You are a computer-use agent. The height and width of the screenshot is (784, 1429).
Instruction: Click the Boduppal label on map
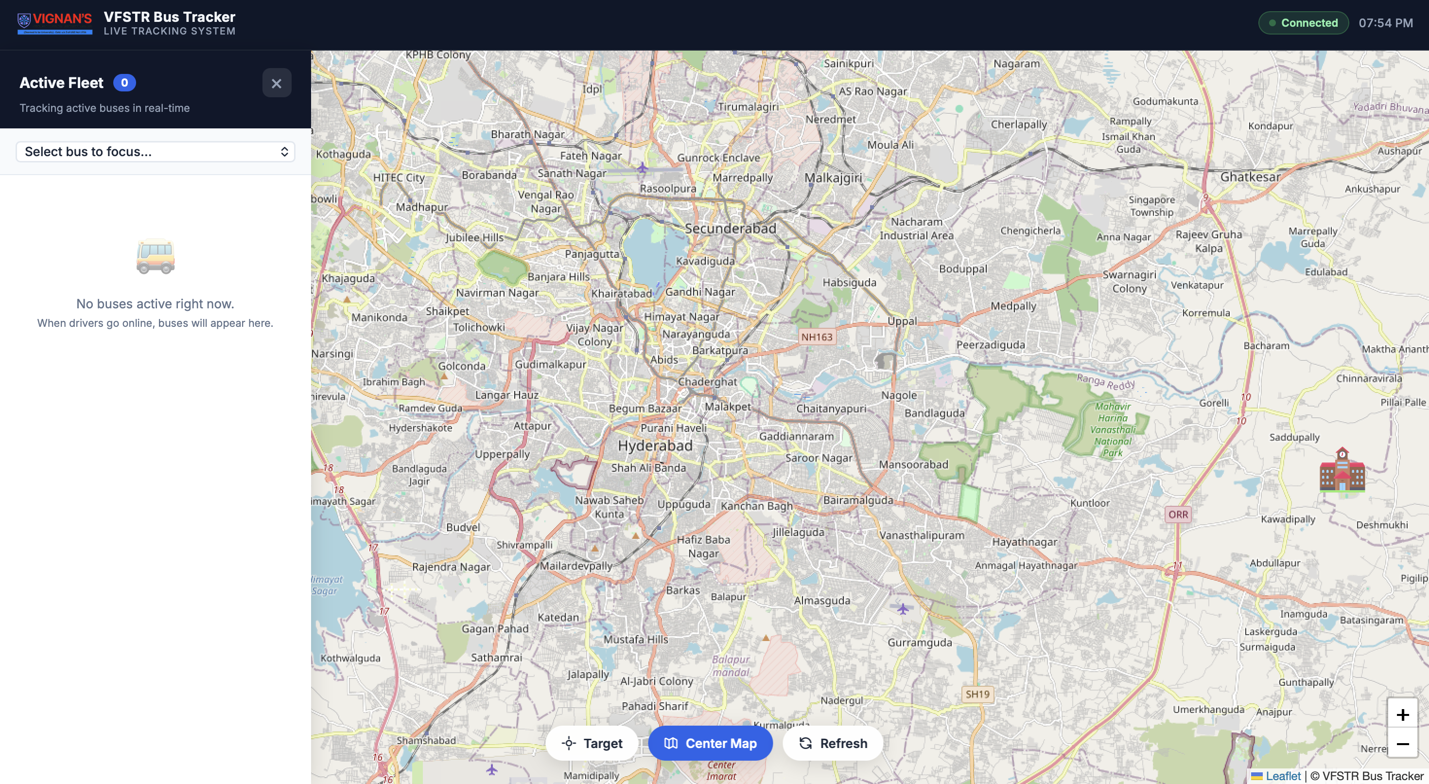[x=963, y=269]
